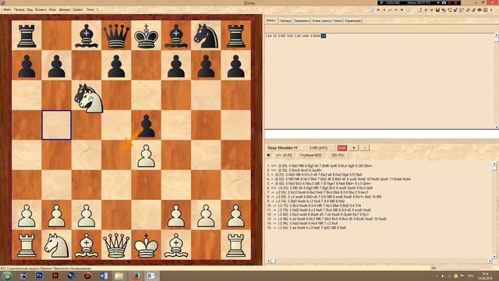The width and height of the screenshot is (499, 281).
Task: Click the highlighted last move in notation
Action: [x=324, y=36]
